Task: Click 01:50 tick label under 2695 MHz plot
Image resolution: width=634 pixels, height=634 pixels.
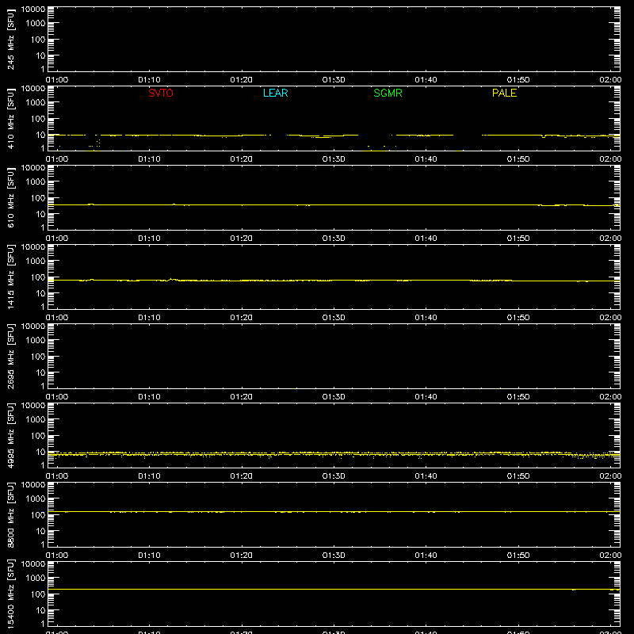Action: pos(518,397)
